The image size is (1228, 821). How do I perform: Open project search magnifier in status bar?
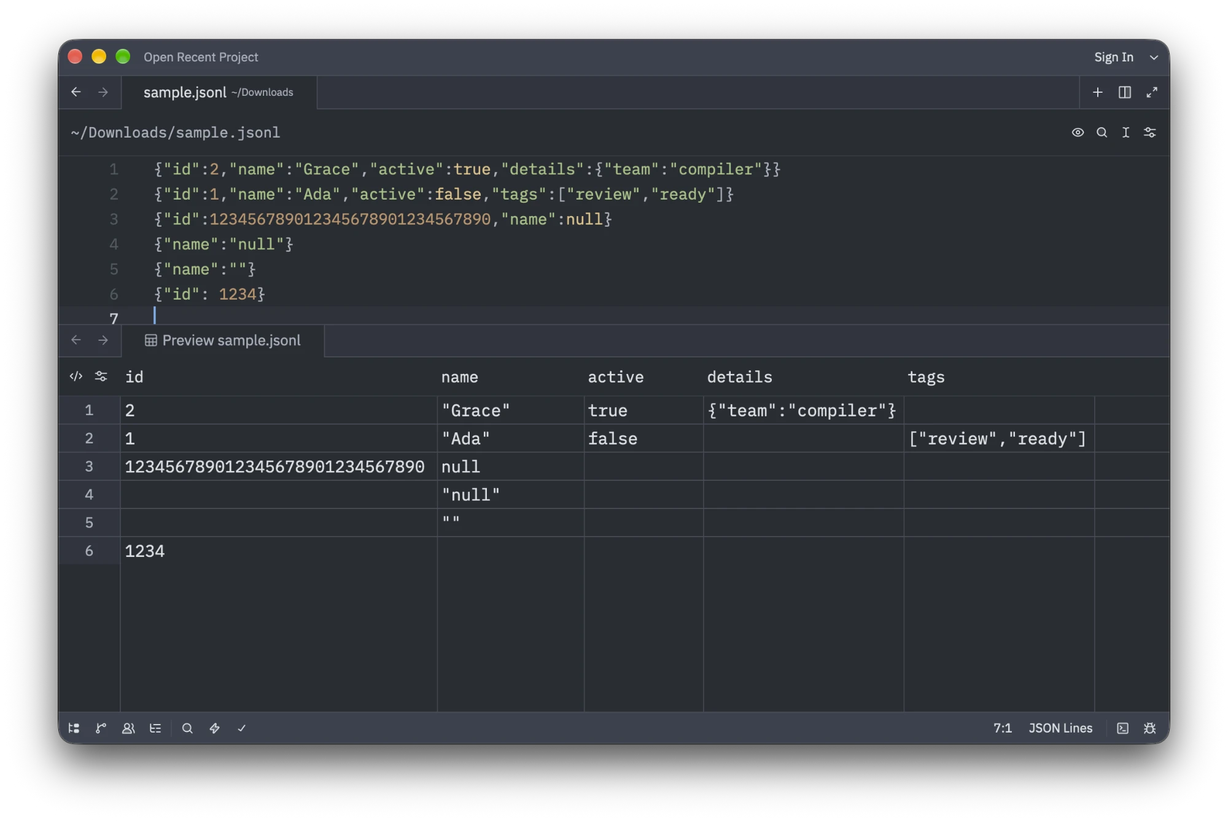pos(187,728)
